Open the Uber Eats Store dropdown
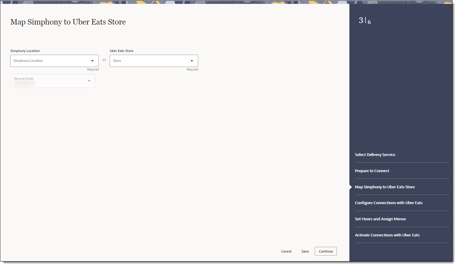 pyautogui.click(x=154, y=61)
